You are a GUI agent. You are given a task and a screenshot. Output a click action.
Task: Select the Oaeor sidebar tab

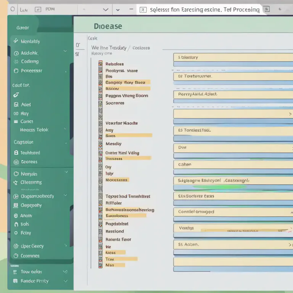(x=23, y=27)
